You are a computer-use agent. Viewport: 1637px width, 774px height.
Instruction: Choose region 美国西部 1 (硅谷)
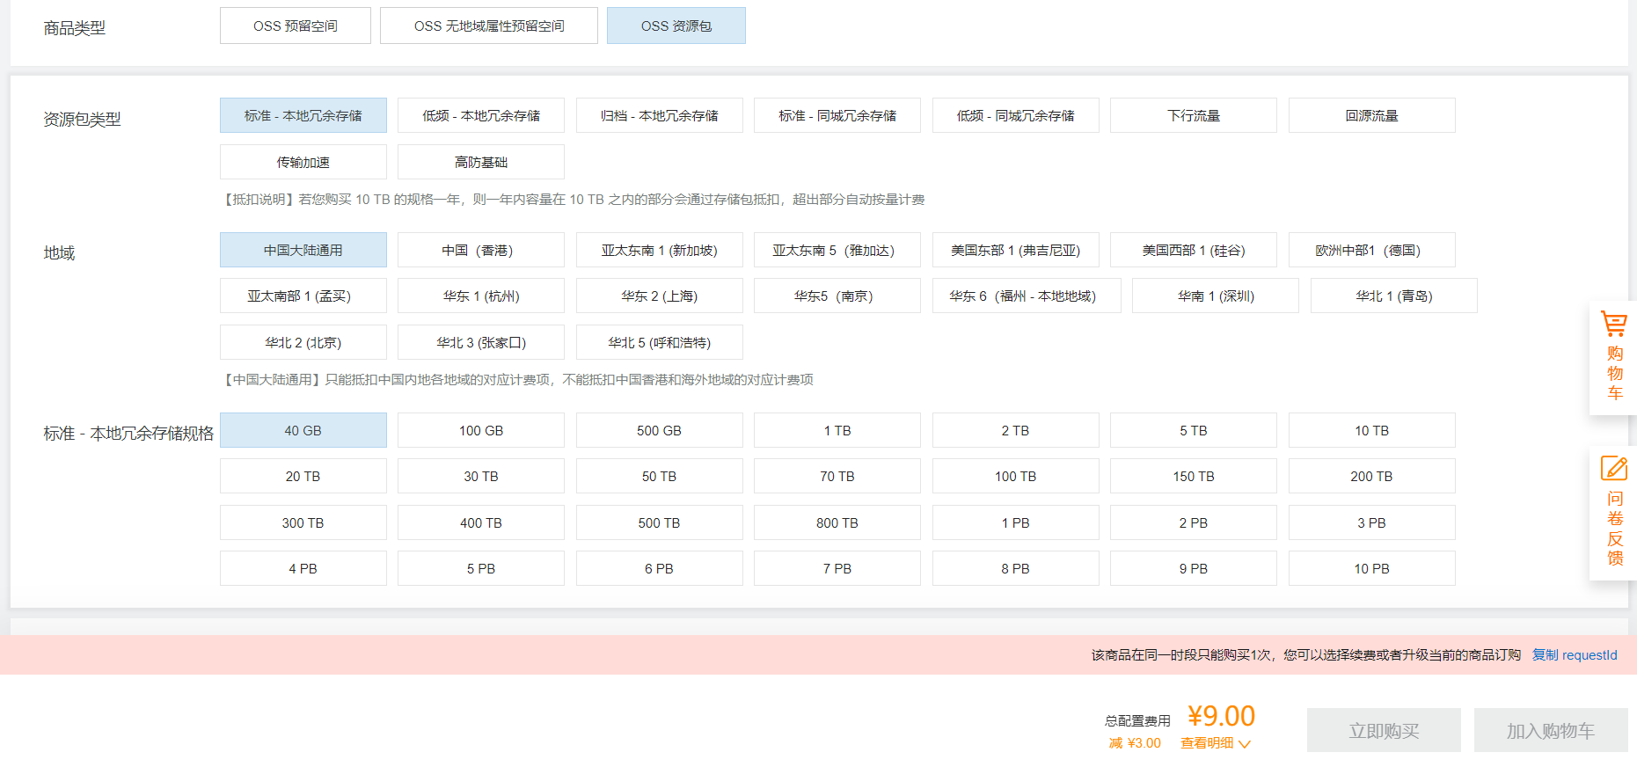point(1193,251)
